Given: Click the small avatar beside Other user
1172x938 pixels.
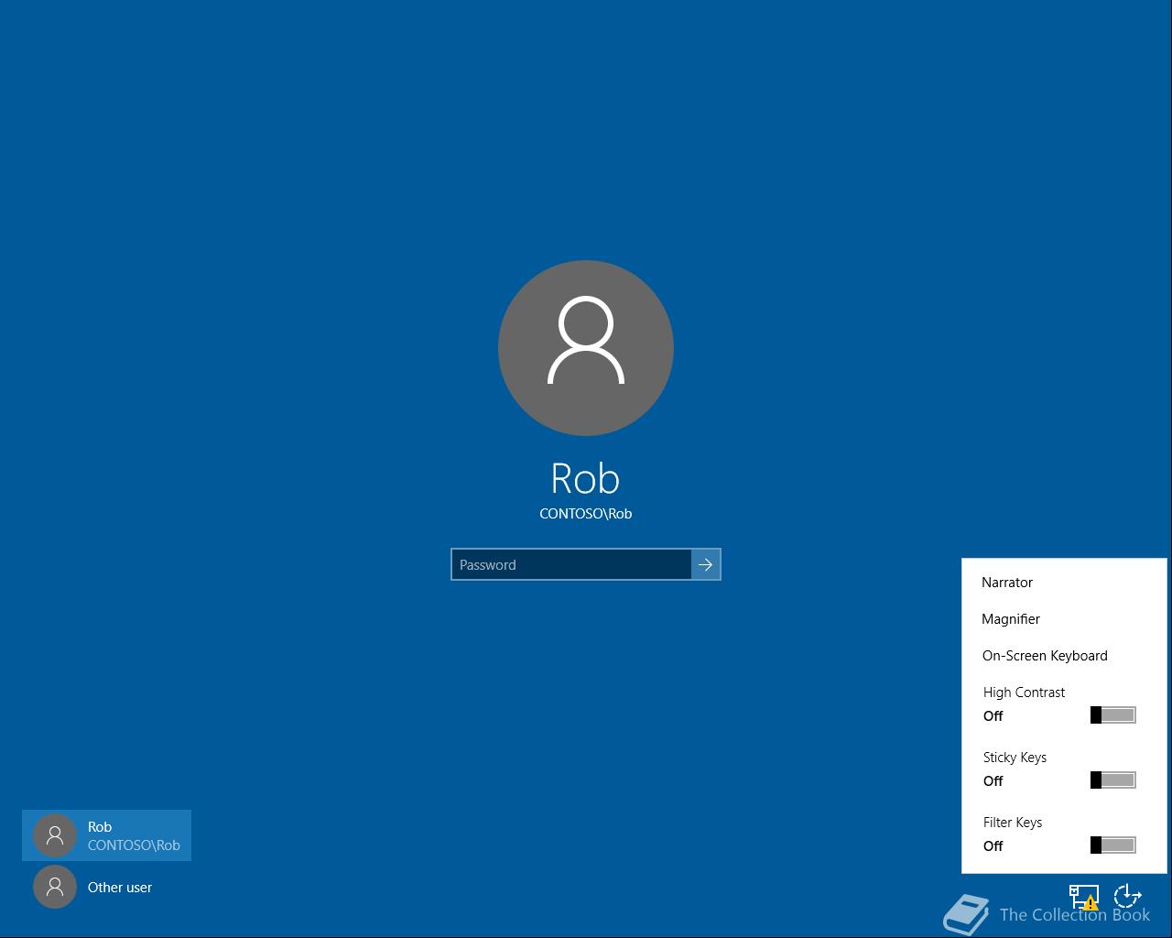Looking at the screenshot, I should [x=55, y=887].
